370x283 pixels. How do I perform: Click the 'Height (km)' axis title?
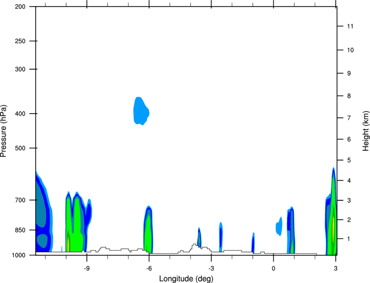coord(366,131)
